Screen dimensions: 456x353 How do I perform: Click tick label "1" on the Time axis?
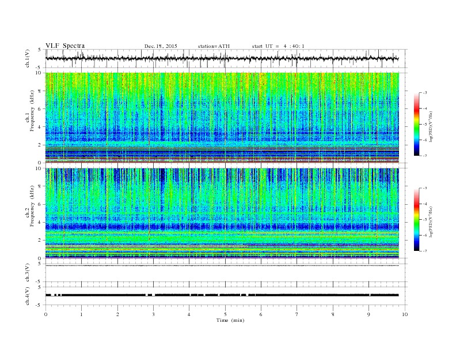pyautogui.click(x=81, y=314)
